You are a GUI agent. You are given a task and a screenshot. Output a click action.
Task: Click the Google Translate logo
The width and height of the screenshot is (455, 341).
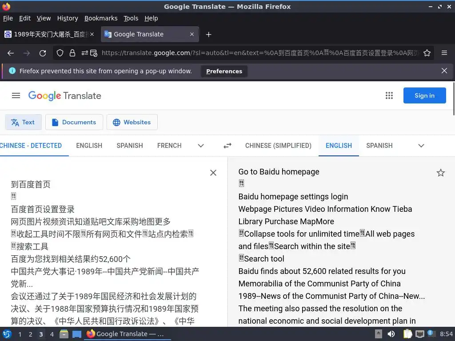point(65,96)
